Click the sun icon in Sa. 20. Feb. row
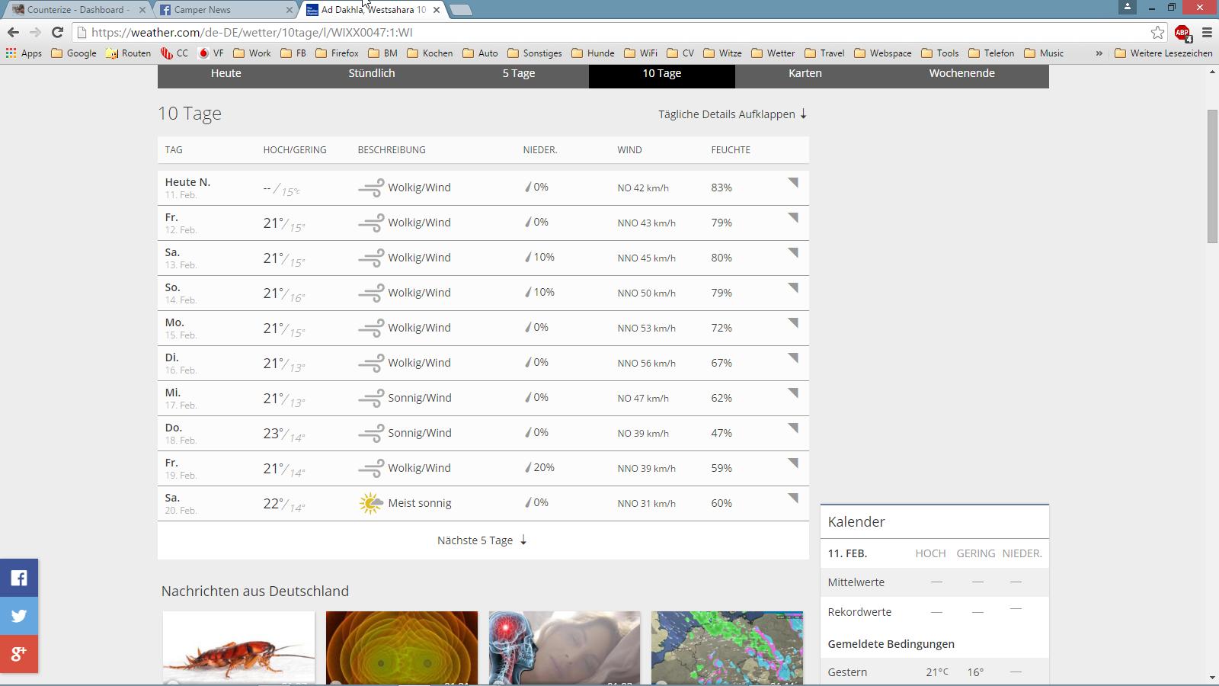 click(x=371, y=503)
